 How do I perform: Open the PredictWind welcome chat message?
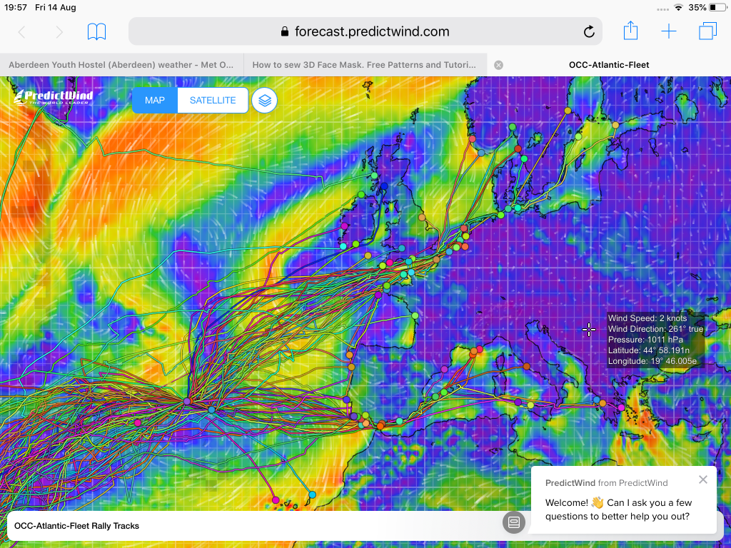[617, 509]
